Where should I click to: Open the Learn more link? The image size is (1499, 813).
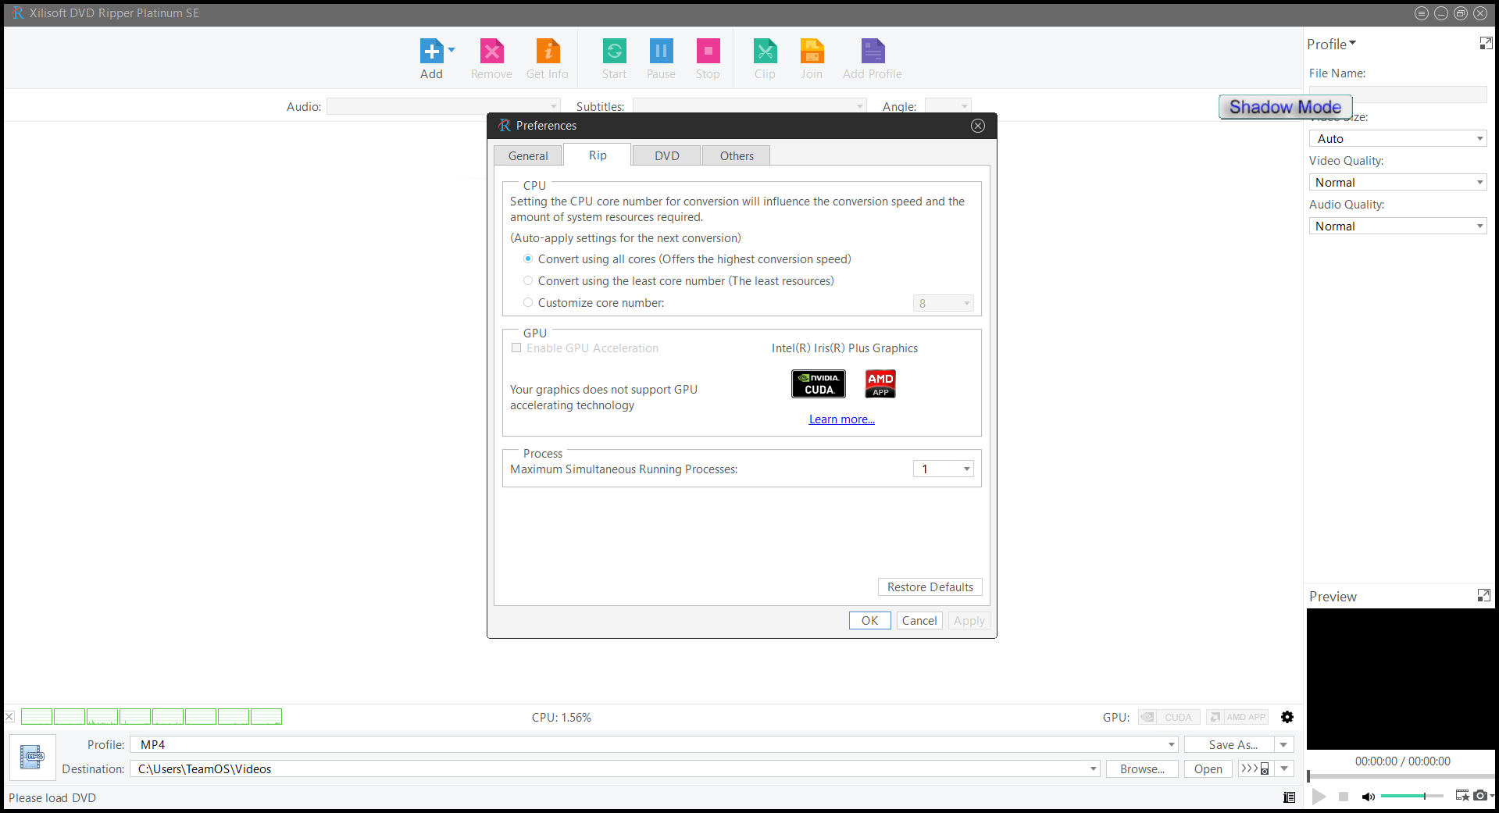tap(841, 419)
